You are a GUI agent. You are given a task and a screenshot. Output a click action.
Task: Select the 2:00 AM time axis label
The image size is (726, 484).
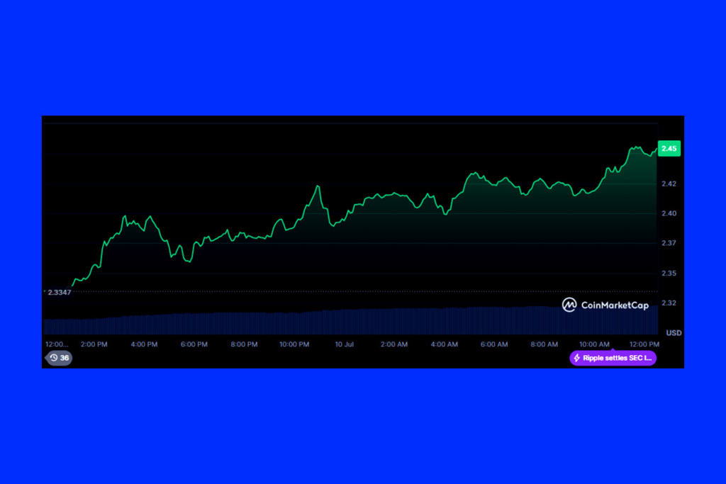(394, 344)
